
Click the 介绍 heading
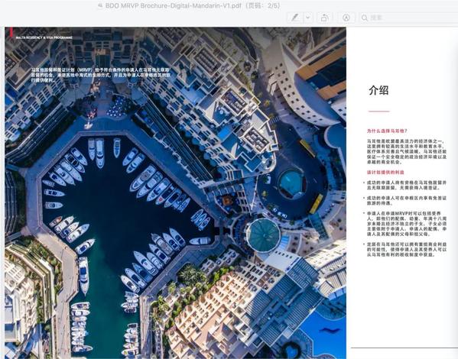coord(378,90)
